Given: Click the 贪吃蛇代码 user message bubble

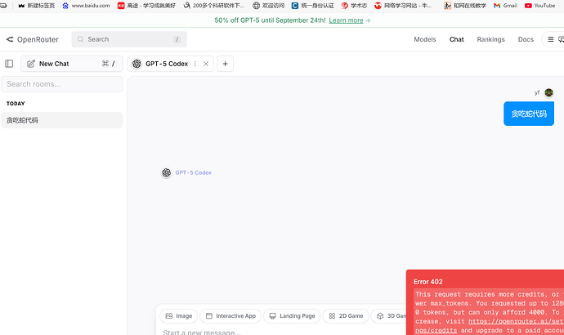Looking at the screenshot, I should [529, 114].
